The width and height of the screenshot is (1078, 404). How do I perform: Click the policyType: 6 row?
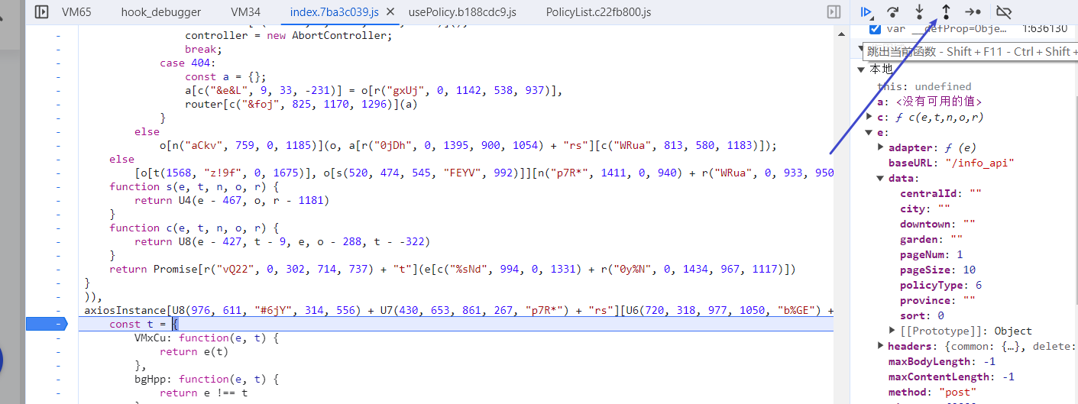click(x=941, y=285)
